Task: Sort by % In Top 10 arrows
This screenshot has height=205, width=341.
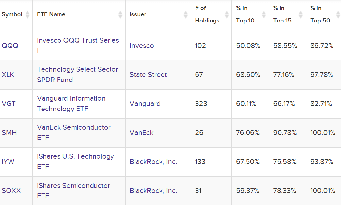Action: (264, 14)
